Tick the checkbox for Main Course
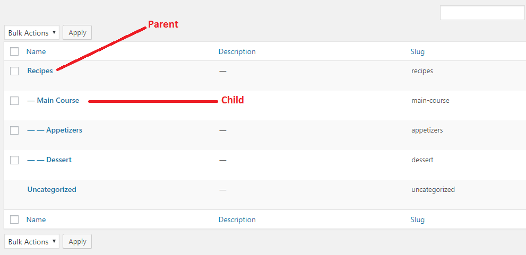The height and width of the screenshot is (255, 526). point(14,101)
